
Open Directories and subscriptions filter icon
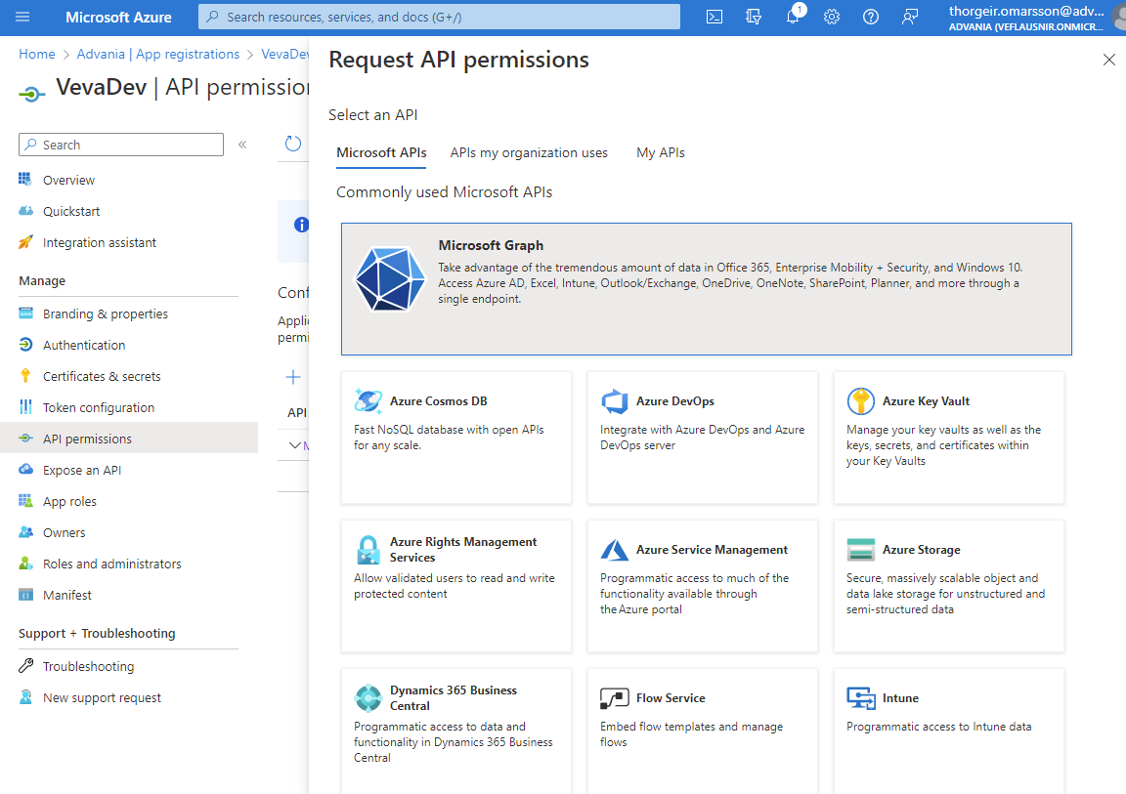coord(754,17)
